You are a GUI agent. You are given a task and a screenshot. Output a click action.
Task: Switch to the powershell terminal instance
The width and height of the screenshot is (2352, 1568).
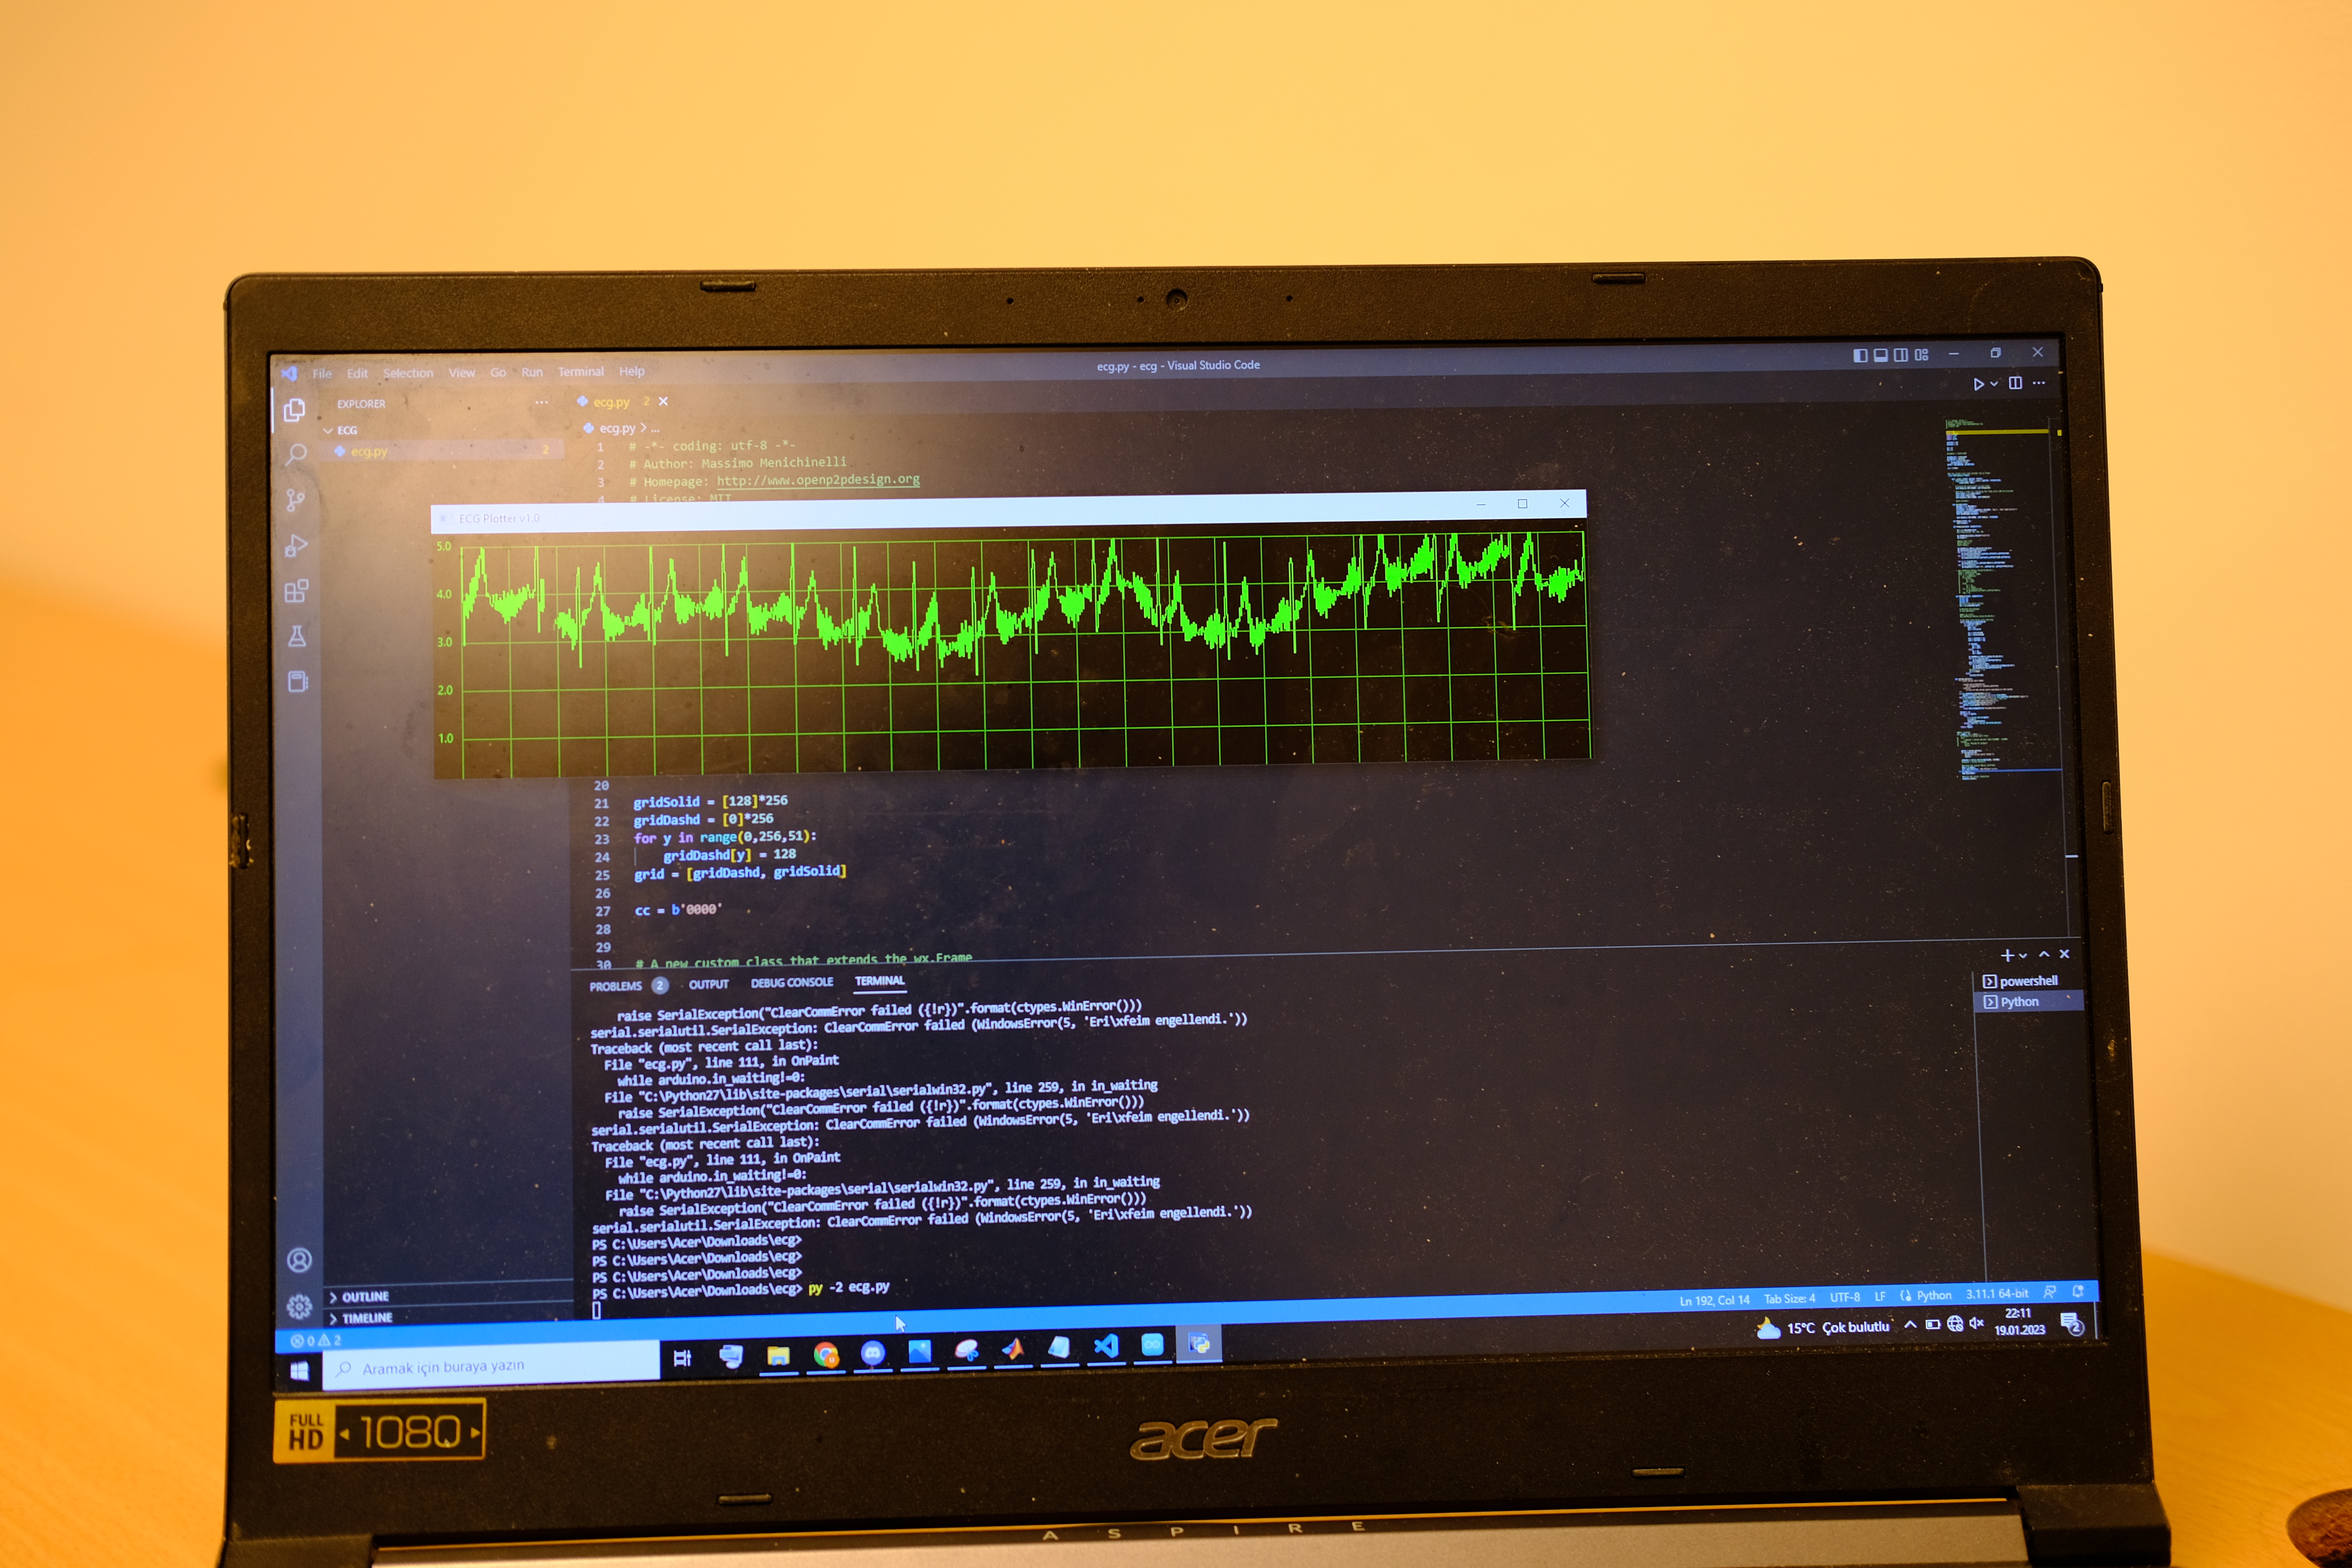point(2028,981)
